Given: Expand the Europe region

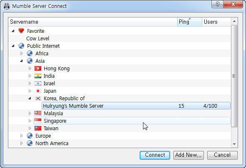Looking at the screenshot, I should pos(22,136).
